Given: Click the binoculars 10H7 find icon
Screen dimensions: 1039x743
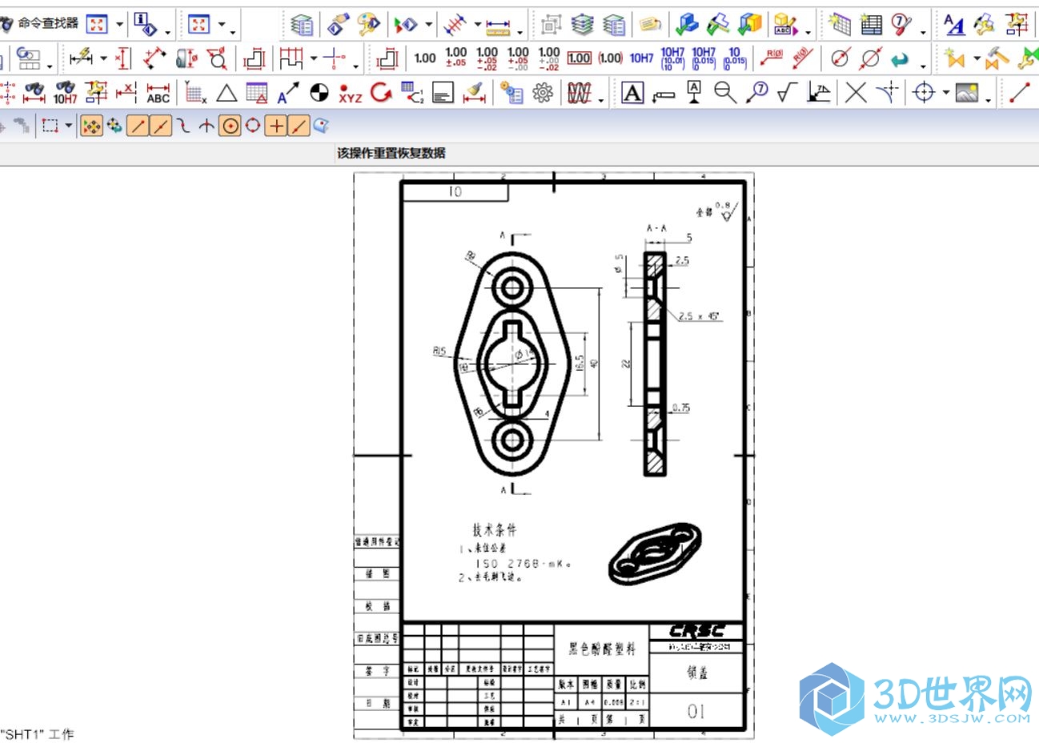Looking at the screenshot, I should coord(65,93).
